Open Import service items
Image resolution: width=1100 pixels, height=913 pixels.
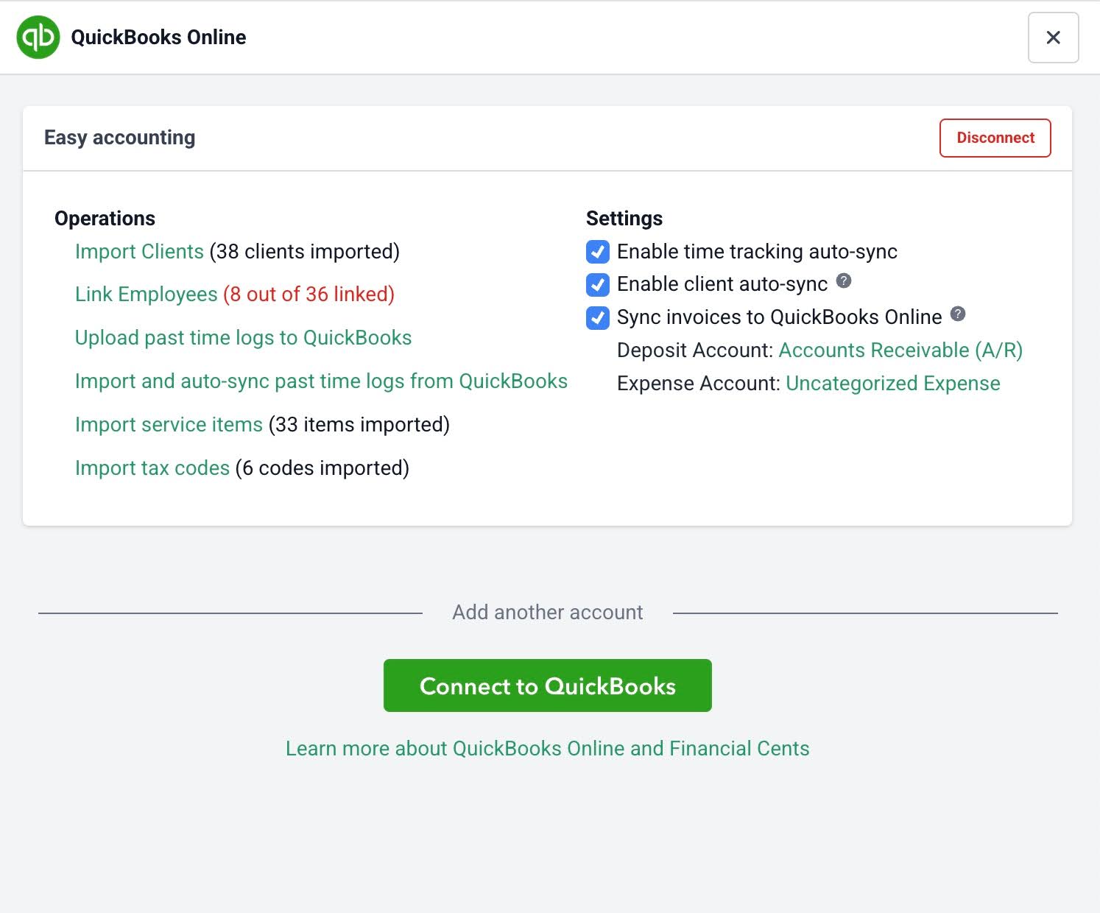pos(169,425)
